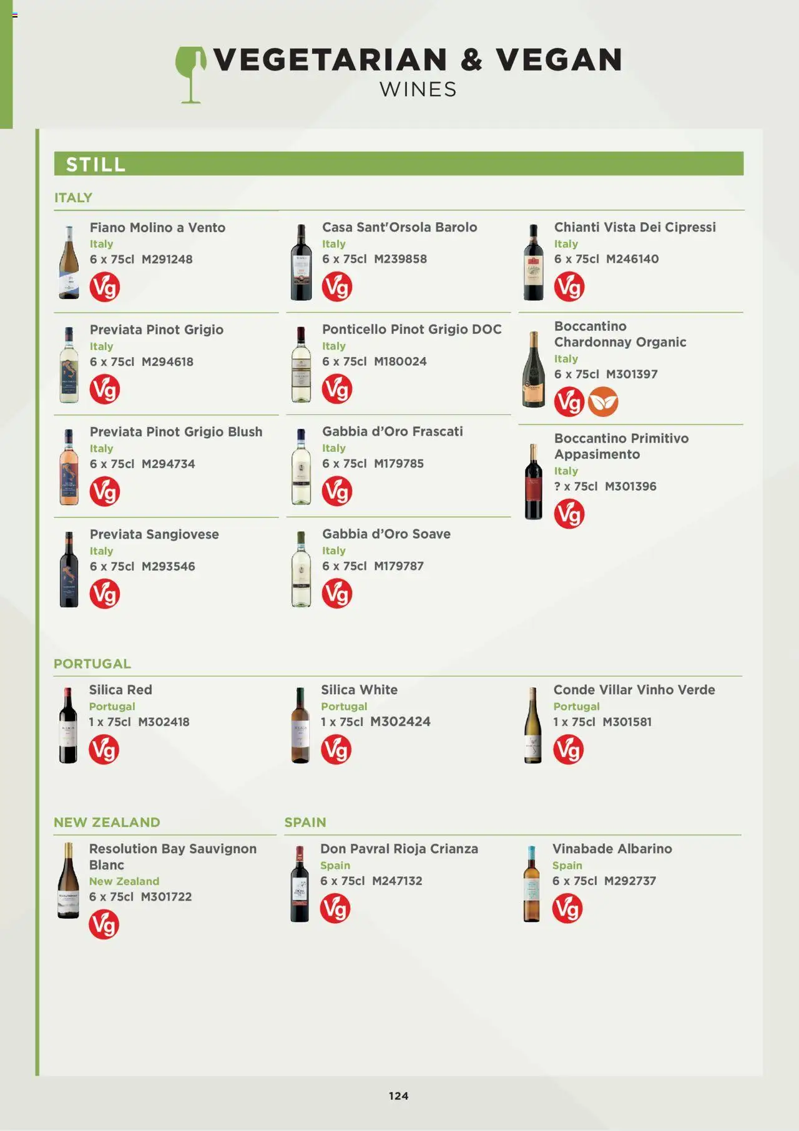Image resolution: width=799 pixels, height=1131 pixels.
Task: Click Vg icon under Resolution Bay Sauvignon Blanc
Action: coord(104,924)
